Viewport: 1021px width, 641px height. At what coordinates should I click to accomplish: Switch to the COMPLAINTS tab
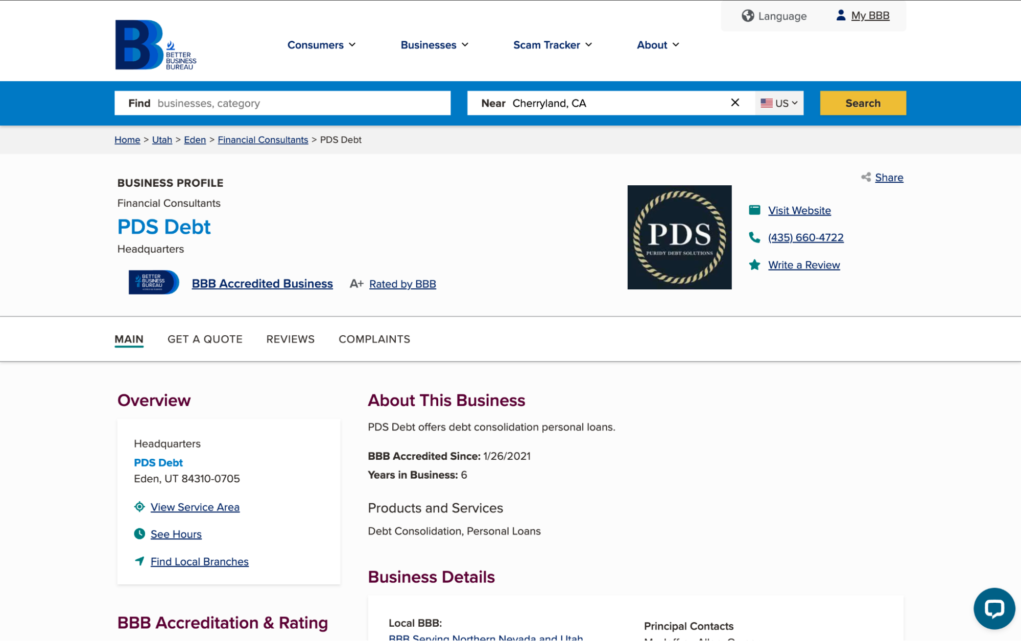point(374,339)
